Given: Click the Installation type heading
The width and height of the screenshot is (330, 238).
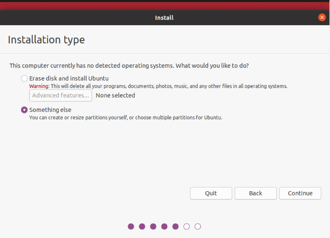Looking at the screenshot, I should click(x=46, y=40).
